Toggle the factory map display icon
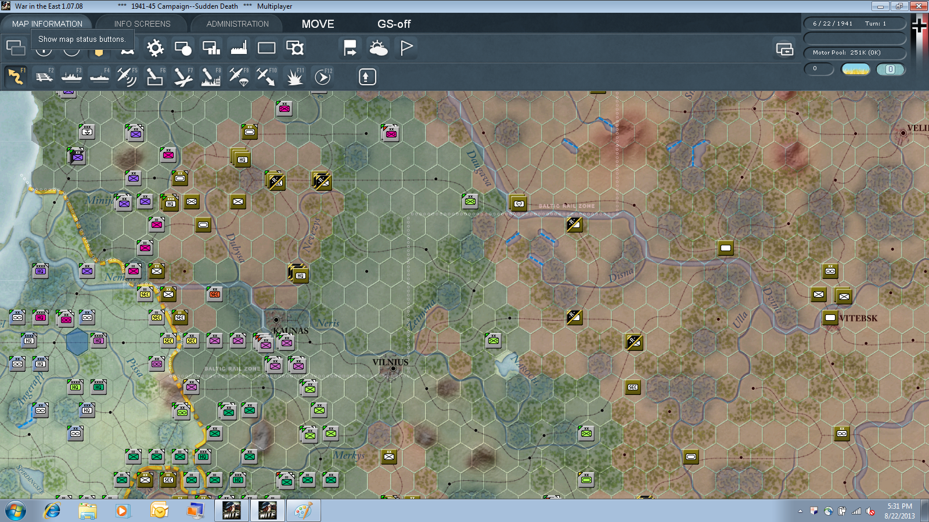 [x=239, y=48]
